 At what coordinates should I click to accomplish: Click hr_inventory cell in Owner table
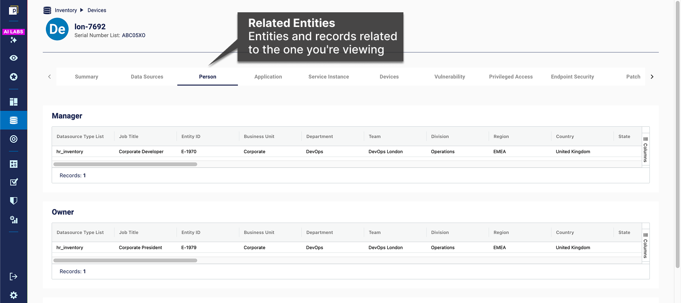70,248
